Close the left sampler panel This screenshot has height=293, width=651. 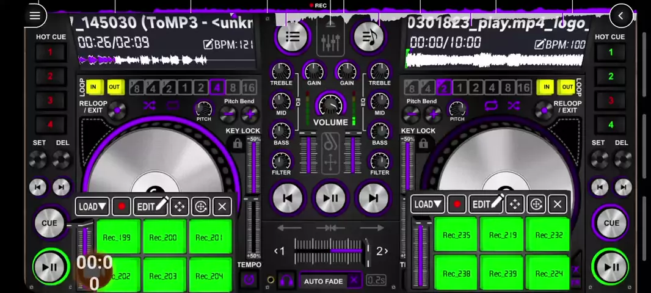222,207
